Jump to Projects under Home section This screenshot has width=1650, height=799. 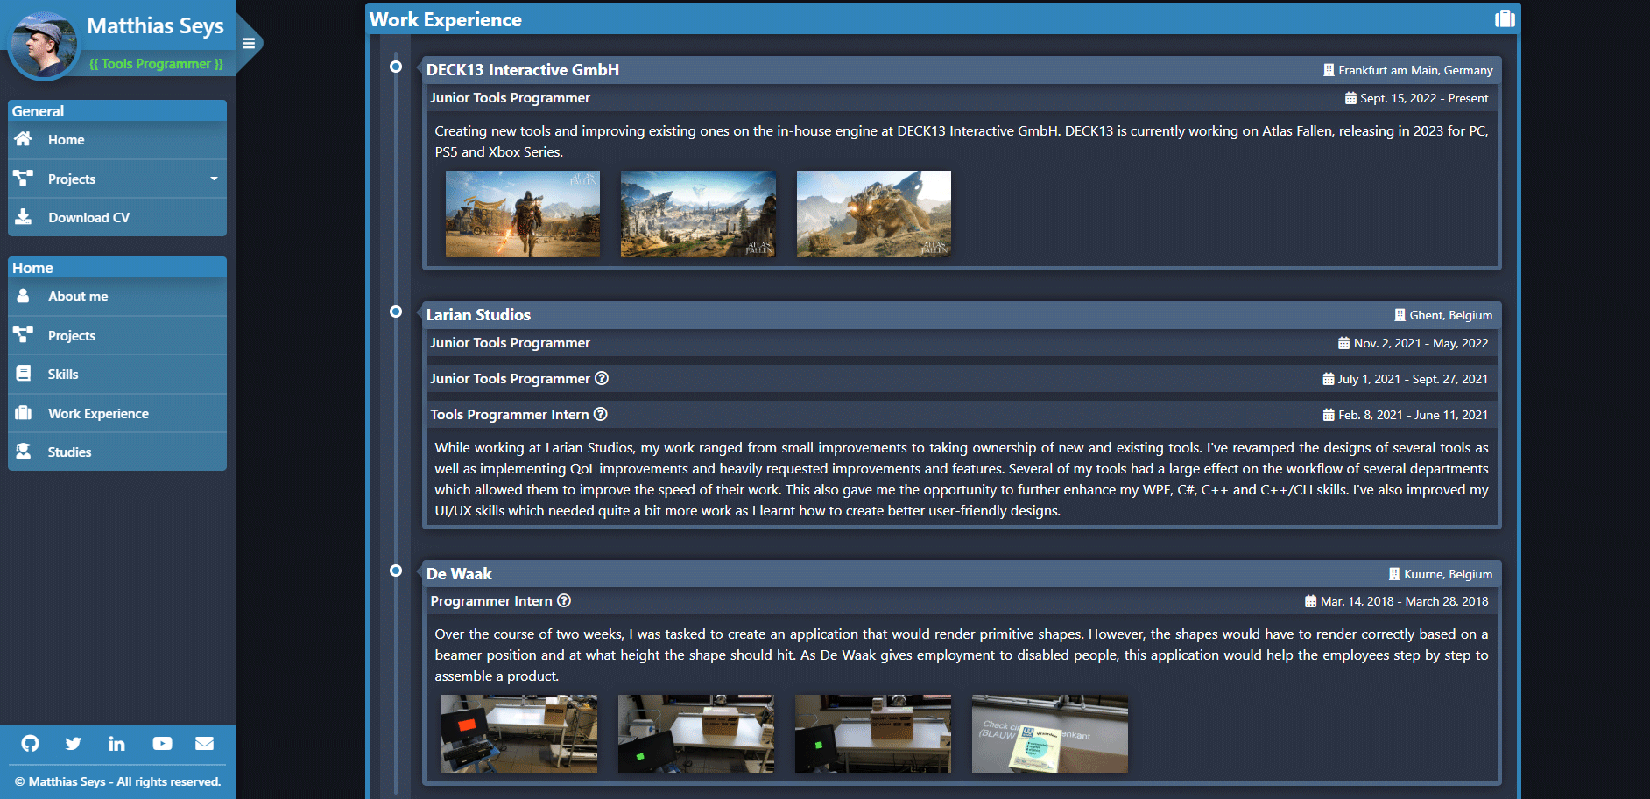tap(117, 335)
